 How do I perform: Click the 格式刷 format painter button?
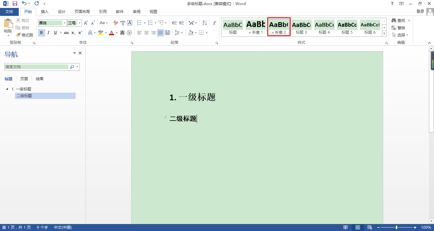(x=24, y=35)
